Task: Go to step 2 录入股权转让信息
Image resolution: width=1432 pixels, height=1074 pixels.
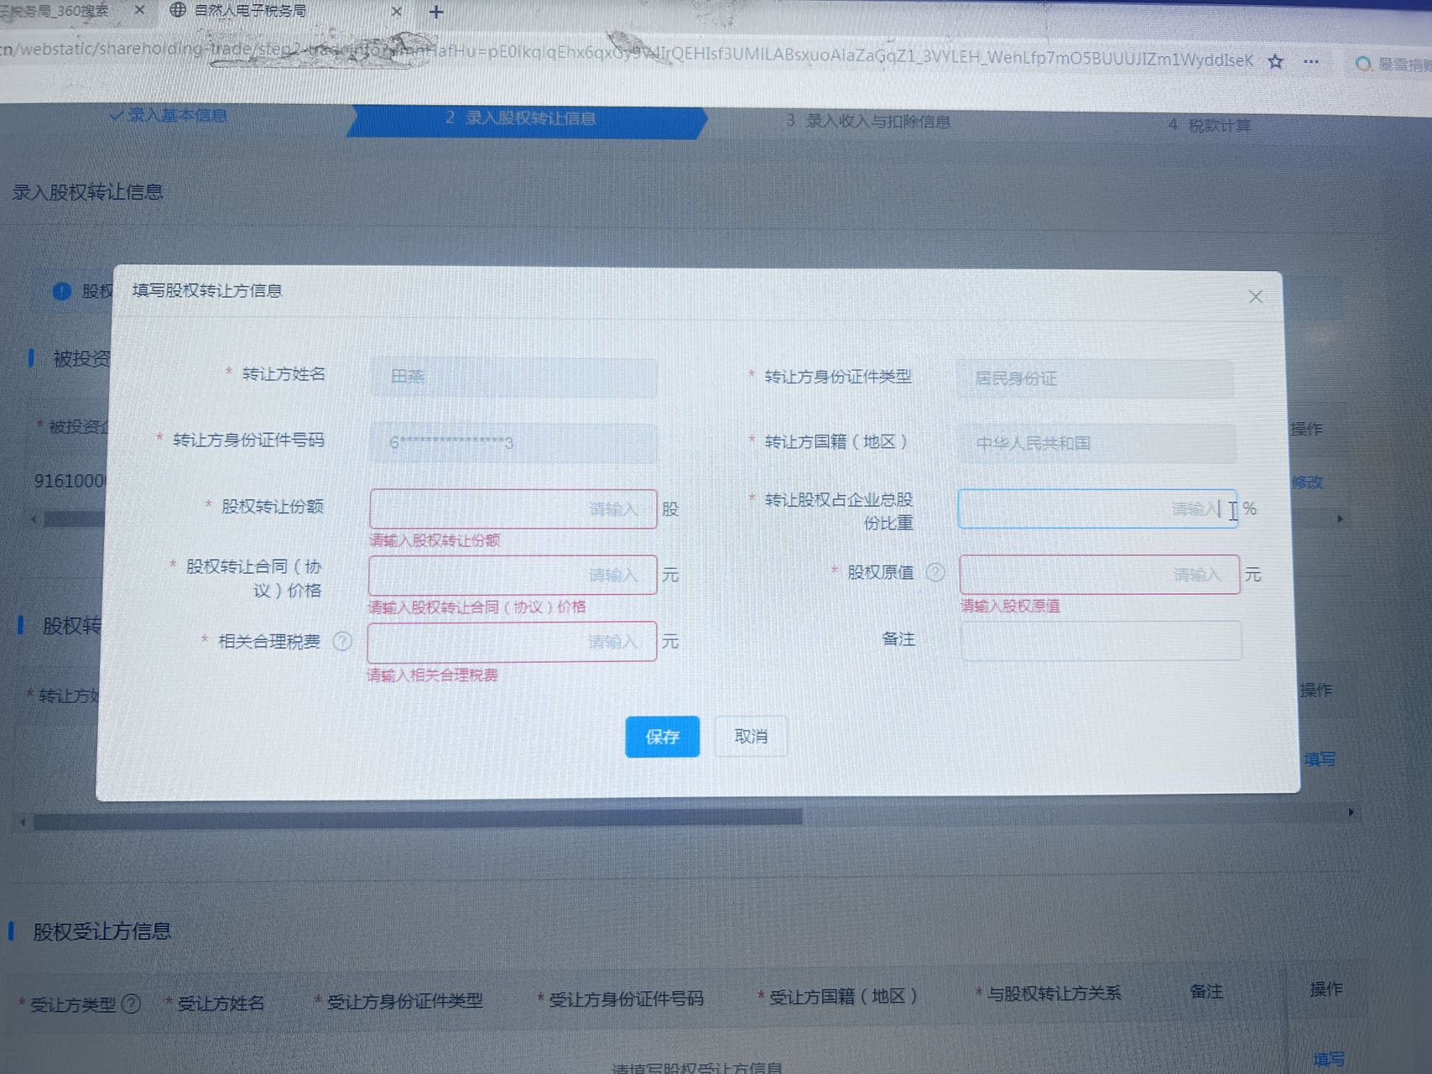Action: point(524,119)
